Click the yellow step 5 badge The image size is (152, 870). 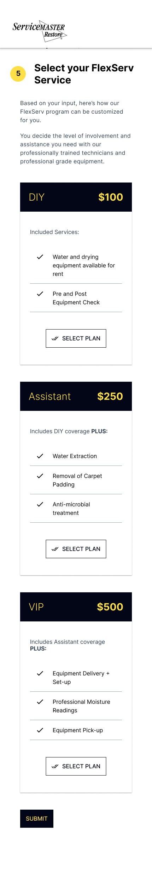click(x=18, y=74)
